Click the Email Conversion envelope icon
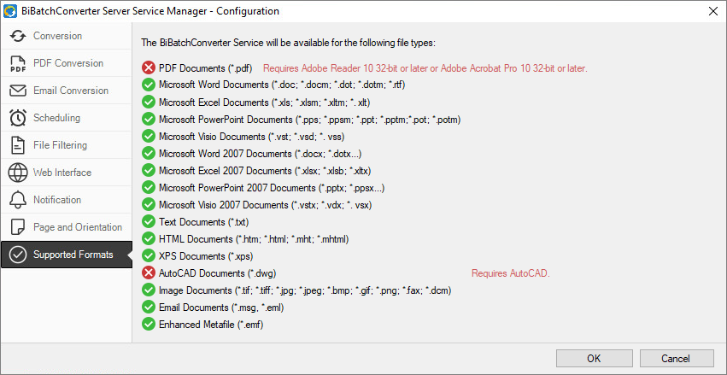 tap(18, 91)
